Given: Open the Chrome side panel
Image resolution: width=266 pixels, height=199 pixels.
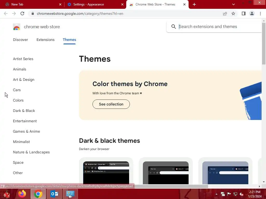Looking at the screenshot, I should tap(244, 13).
